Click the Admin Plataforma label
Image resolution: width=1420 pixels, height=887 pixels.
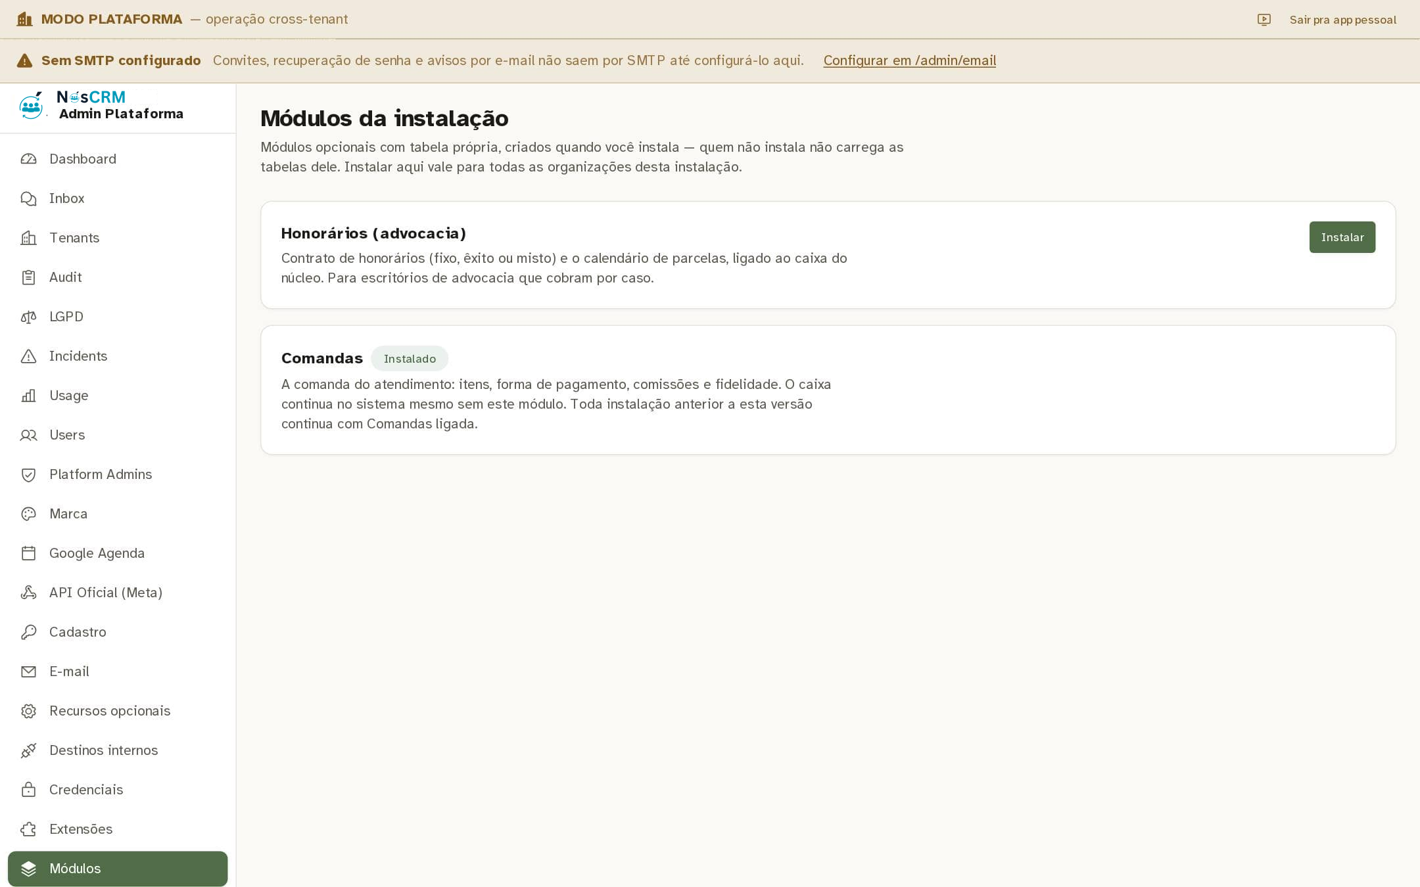click(121, 114)
